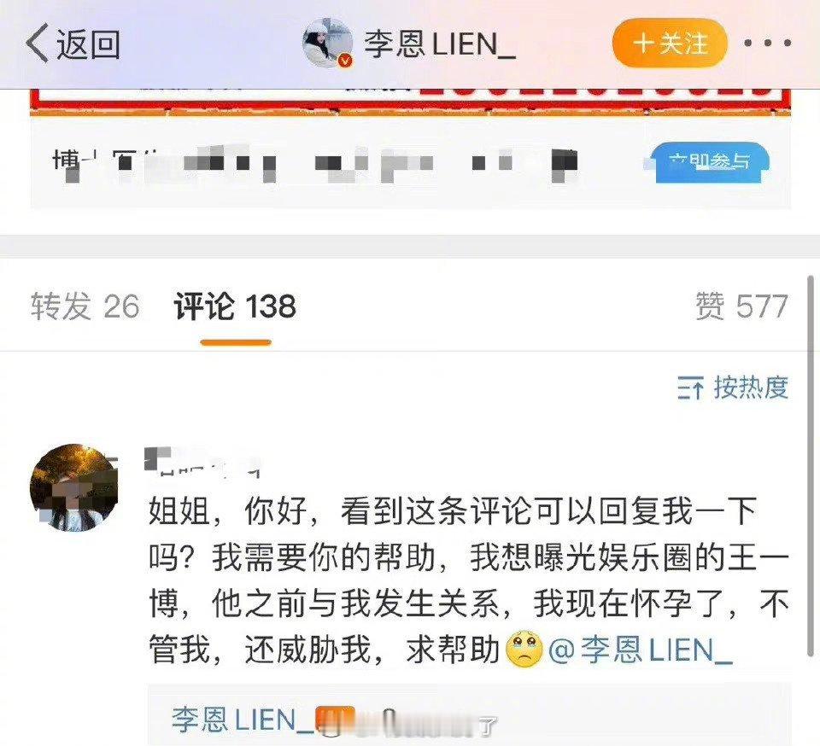This screenshot has height=746, width=820.
Task: Switch to 转发 26 tab
Action: [x=85, y=306]
